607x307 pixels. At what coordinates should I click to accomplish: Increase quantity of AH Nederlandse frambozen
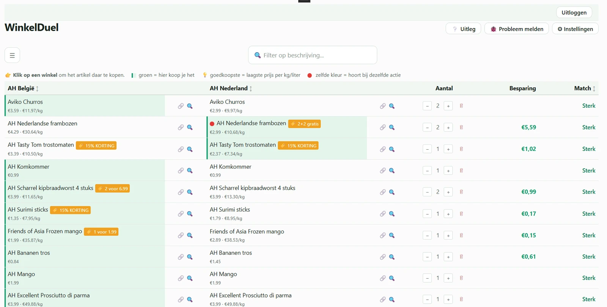pyautogui.click(x=448, y=127)
